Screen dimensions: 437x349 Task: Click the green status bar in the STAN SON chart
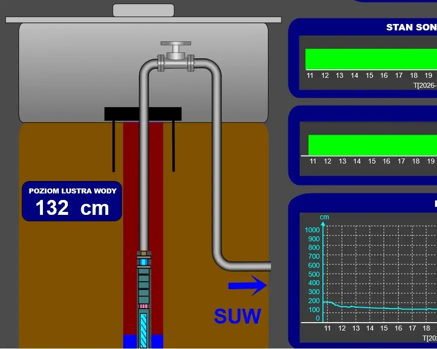pyautogui.click(x=371, y=59)
